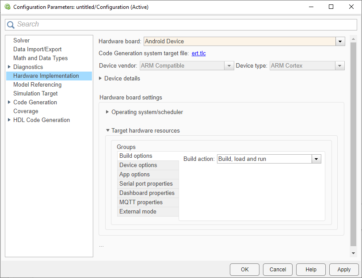Open the Build action dropdown

coord(316,159)
